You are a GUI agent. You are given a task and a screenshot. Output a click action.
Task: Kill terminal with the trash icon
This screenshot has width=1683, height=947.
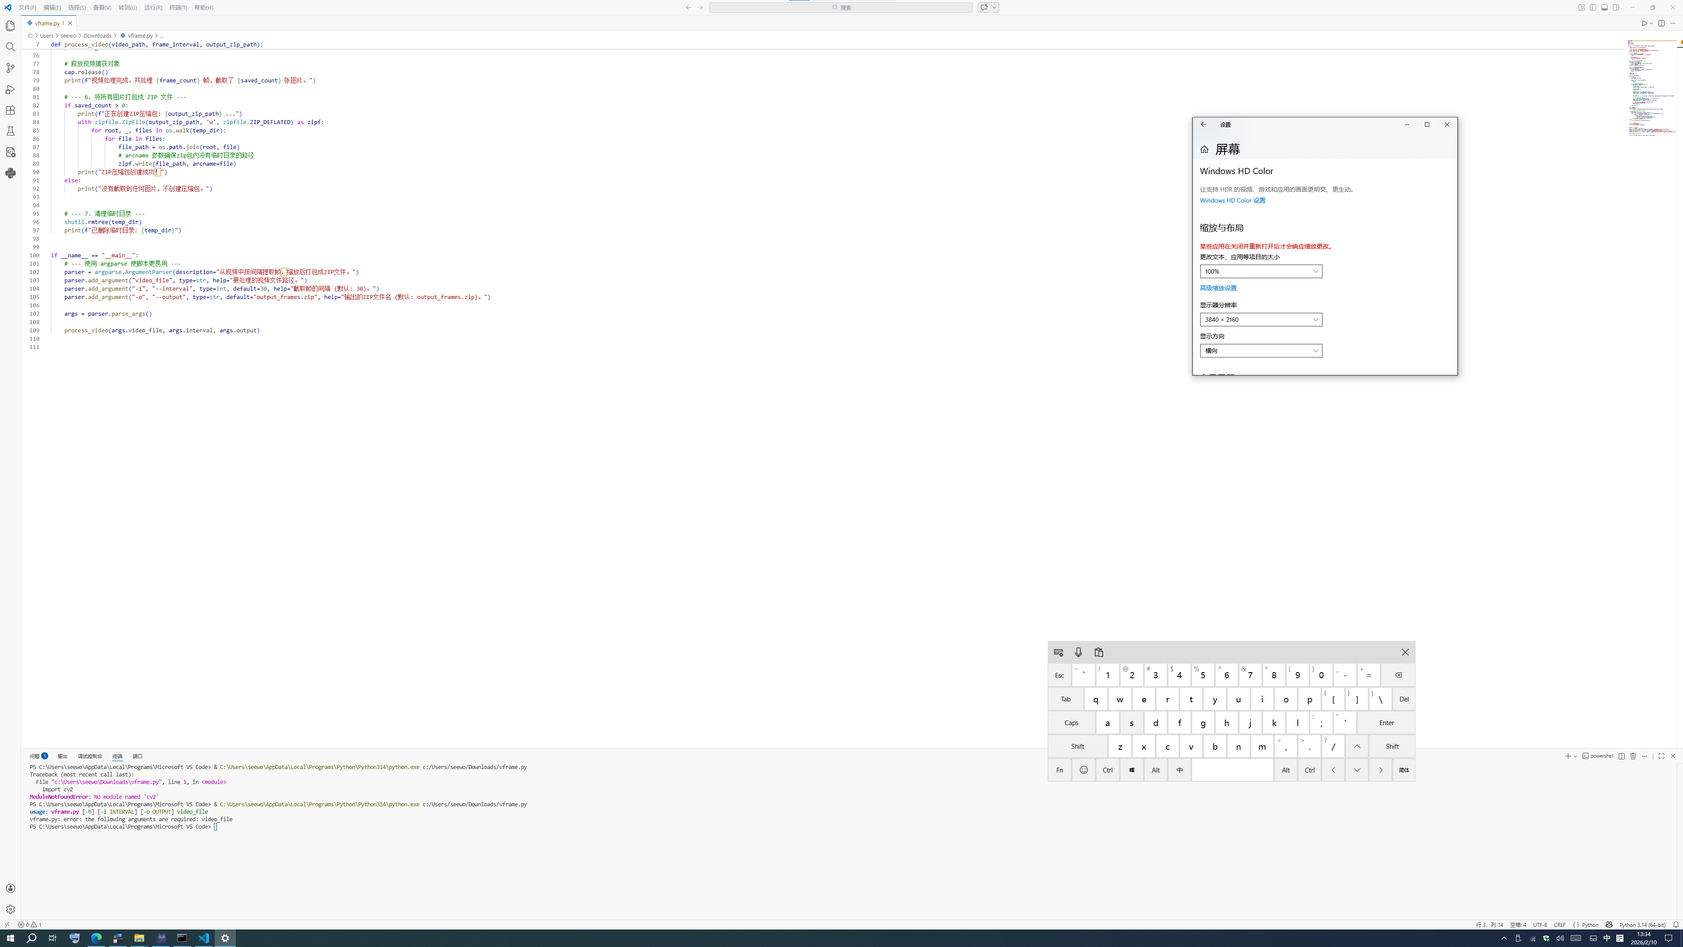pos(1633,756)
